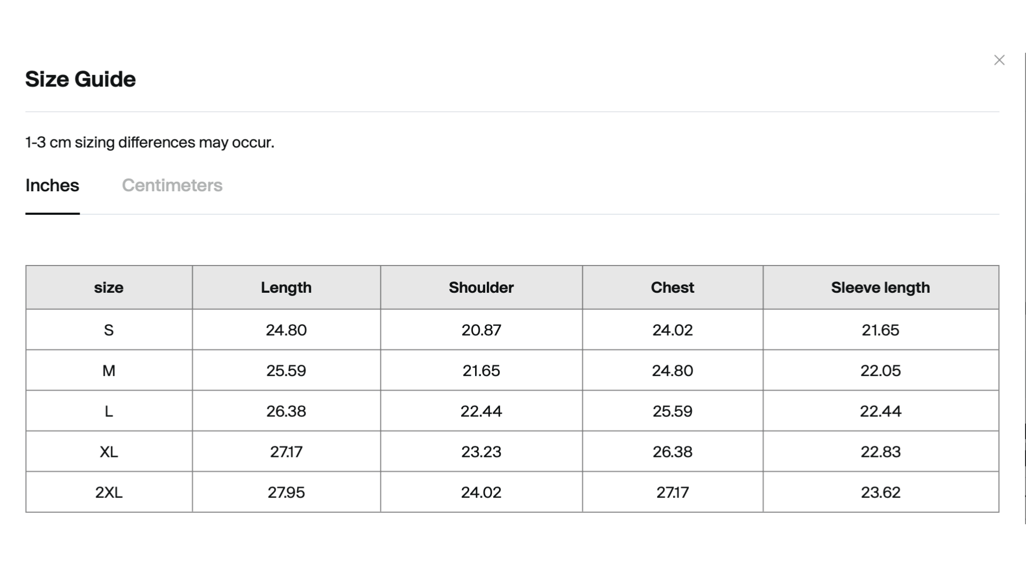The width and height of the screenshot is (1026, 577).
Task: Click the Sleeve length value for XL
Action: [x=880, y=452]
